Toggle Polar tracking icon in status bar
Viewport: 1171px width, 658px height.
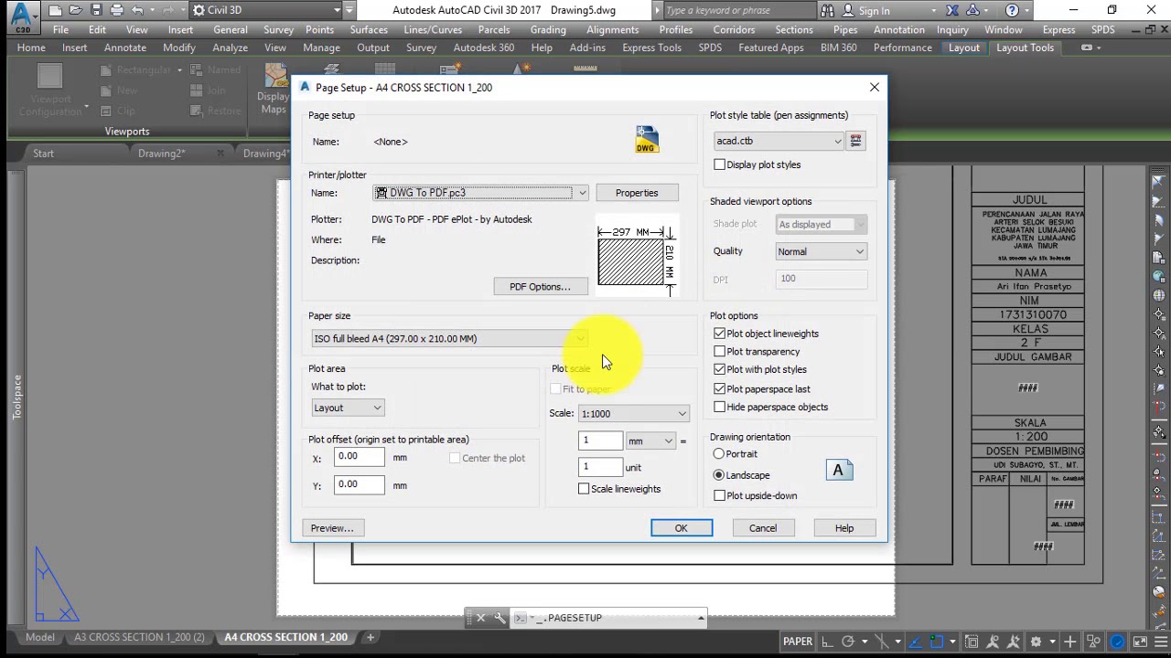pos(848,642)
